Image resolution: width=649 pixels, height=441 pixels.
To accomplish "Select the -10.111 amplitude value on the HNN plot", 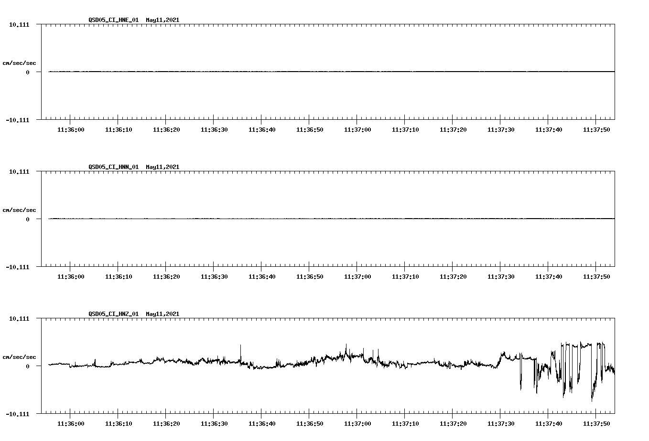I will point(17,268).
